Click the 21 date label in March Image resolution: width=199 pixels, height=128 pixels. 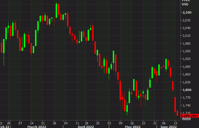(43, 123)
